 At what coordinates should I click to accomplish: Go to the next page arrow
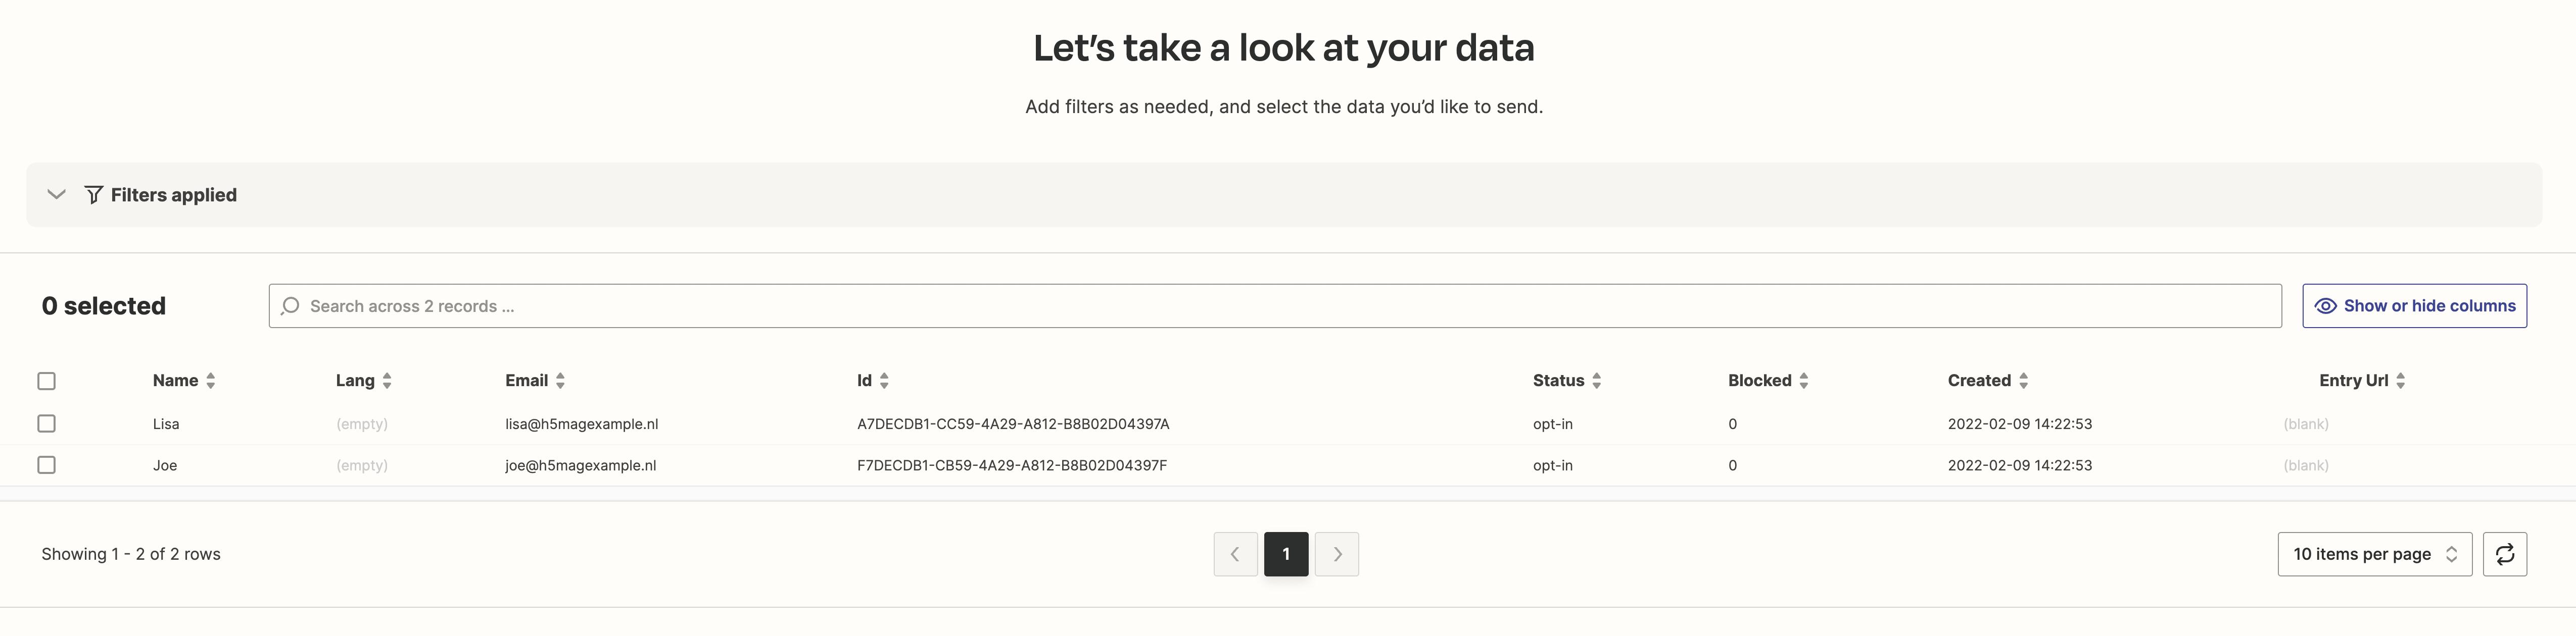point(1337,554)
